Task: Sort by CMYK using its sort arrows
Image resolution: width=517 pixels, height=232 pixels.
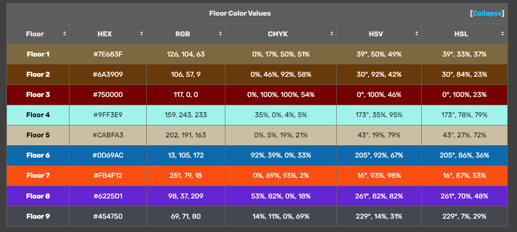Action: (x=332, y=34)
